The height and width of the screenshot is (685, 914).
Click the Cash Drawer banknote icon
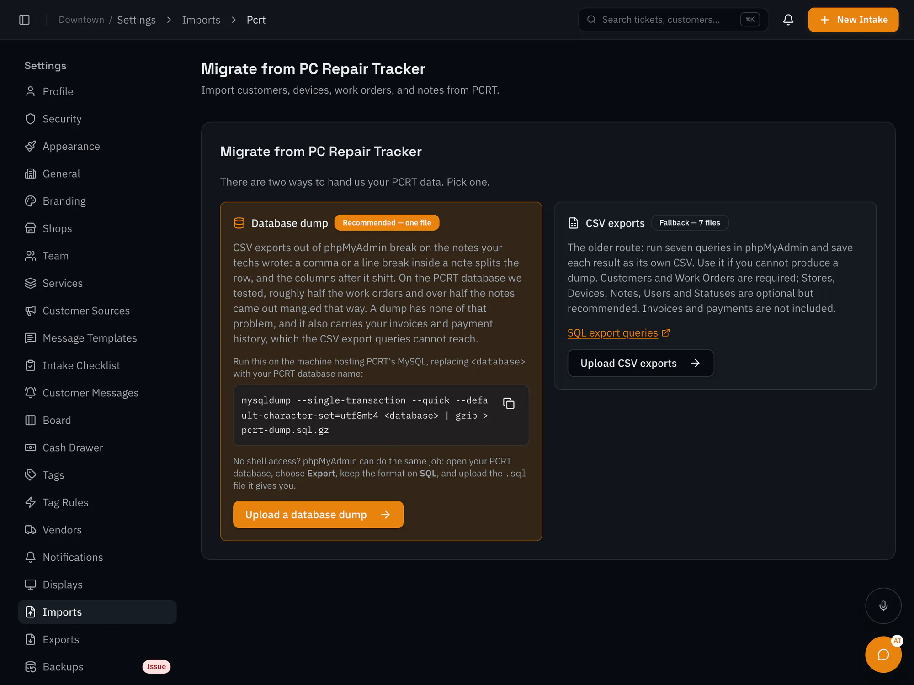point(31,448)
